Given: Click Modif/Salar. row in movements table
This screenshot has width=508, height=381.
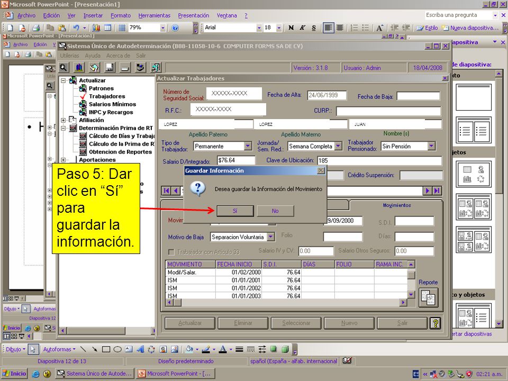Looking at the screenshot, I should click(287, 272).
